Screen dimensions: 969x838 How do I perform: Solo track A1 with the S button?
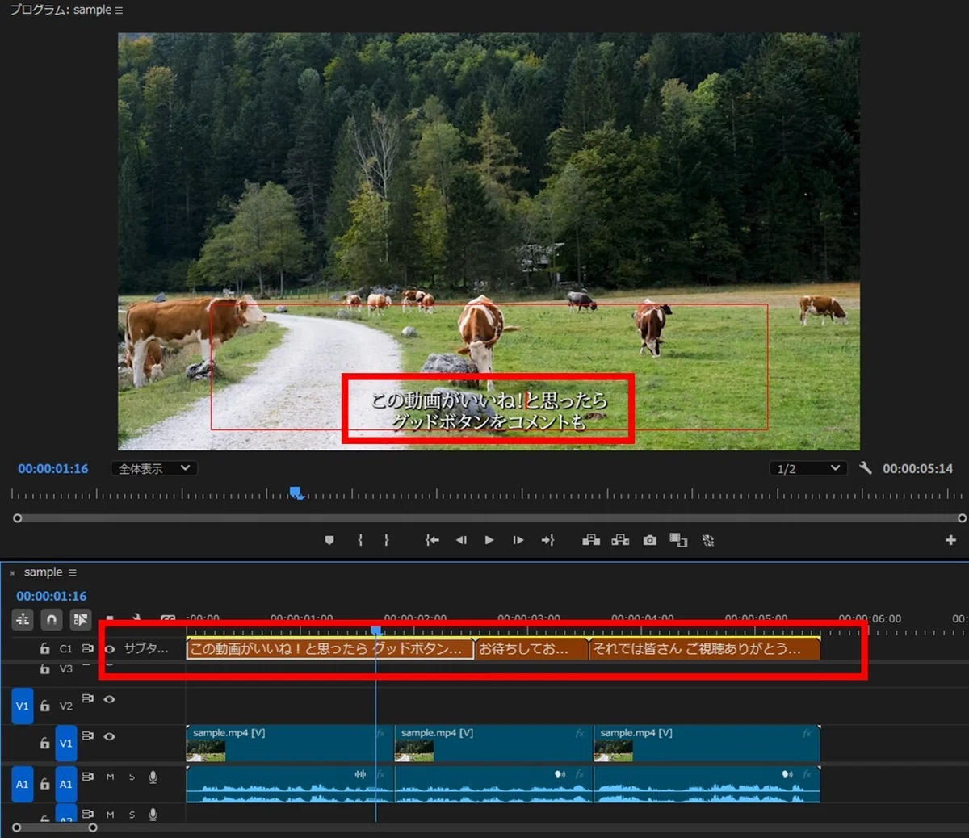[132, 777]
